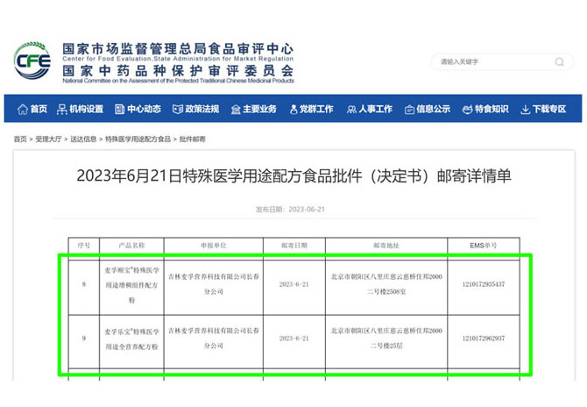Click the EMS单号 column header
Viewport: 587px width, 407px height.
[484, 246]
